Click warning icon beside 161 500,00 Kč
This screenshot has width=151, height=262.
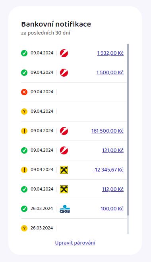click(x=24, y=131)
